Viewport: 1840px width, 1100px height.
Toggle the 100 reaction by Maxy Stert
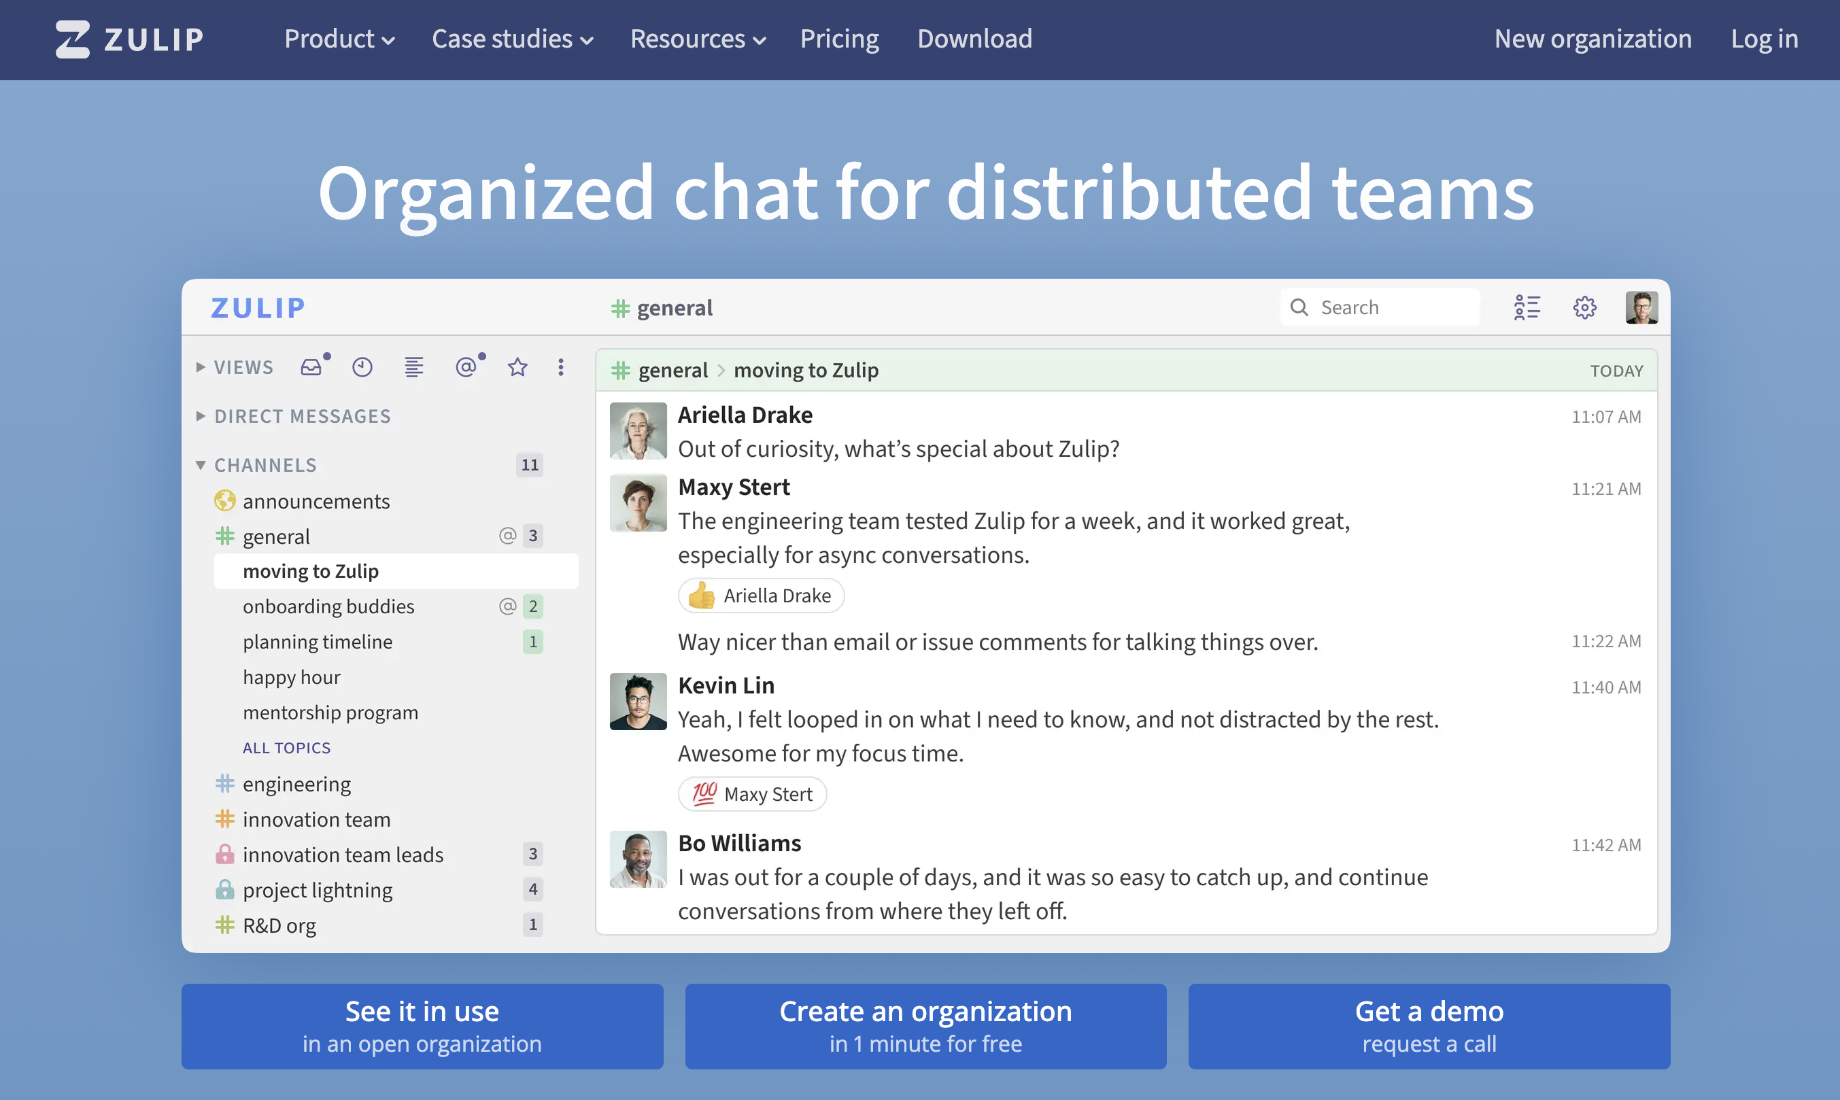click(x=752, y=794)
